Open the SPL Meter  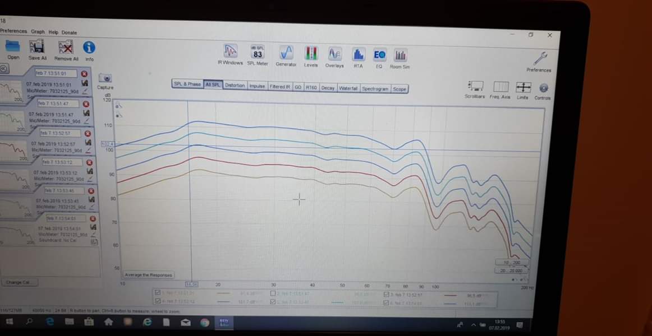pyautogui.click(x=258, y=52)
